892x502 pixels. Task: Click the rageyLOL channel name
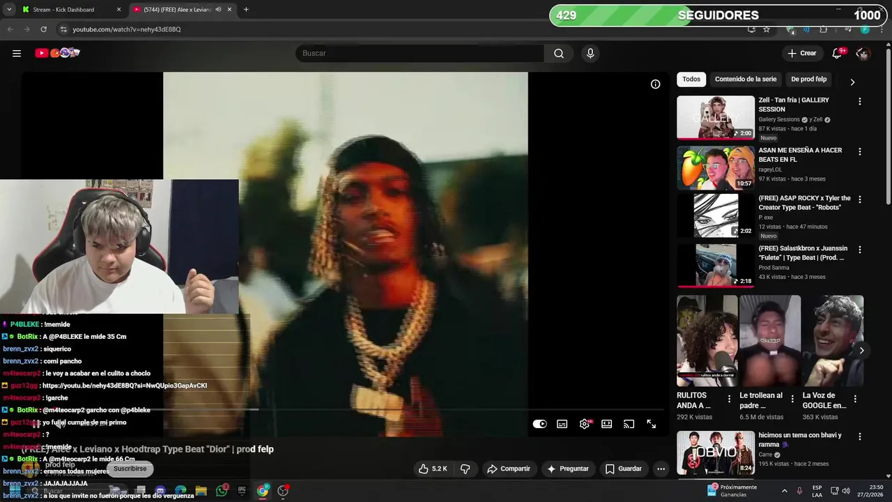coord(771,169)
